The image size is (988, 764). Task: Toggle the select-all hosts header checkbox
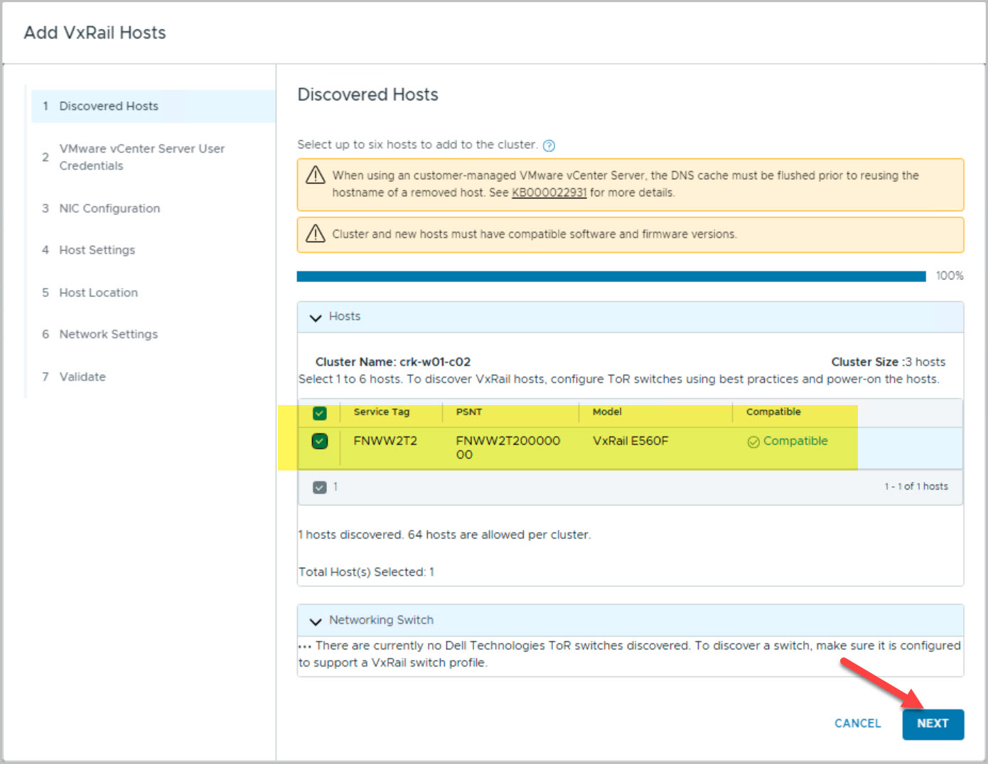click(x=320, y=413)
